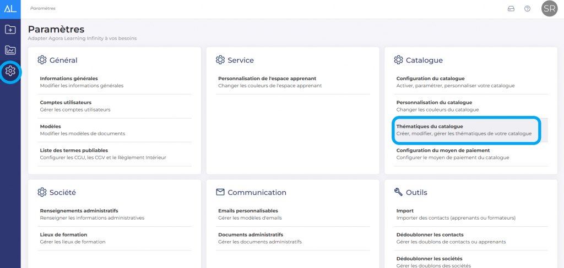The image size is (564, 268).
Task: Click the AL logo in sidebar
Action: [x=10, y=9]
